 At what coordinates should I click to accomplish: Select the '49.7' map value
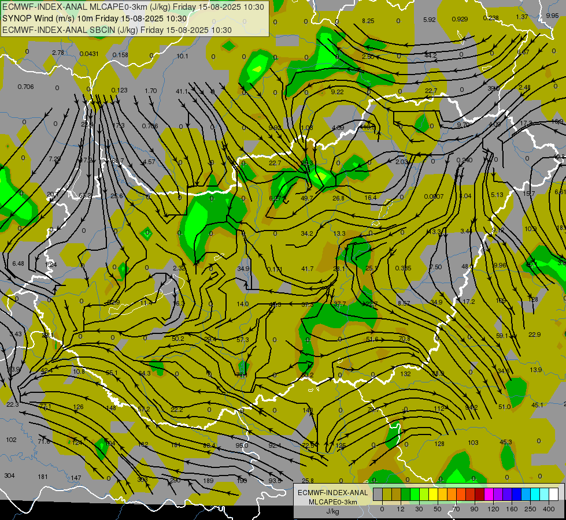pos(307,198)
